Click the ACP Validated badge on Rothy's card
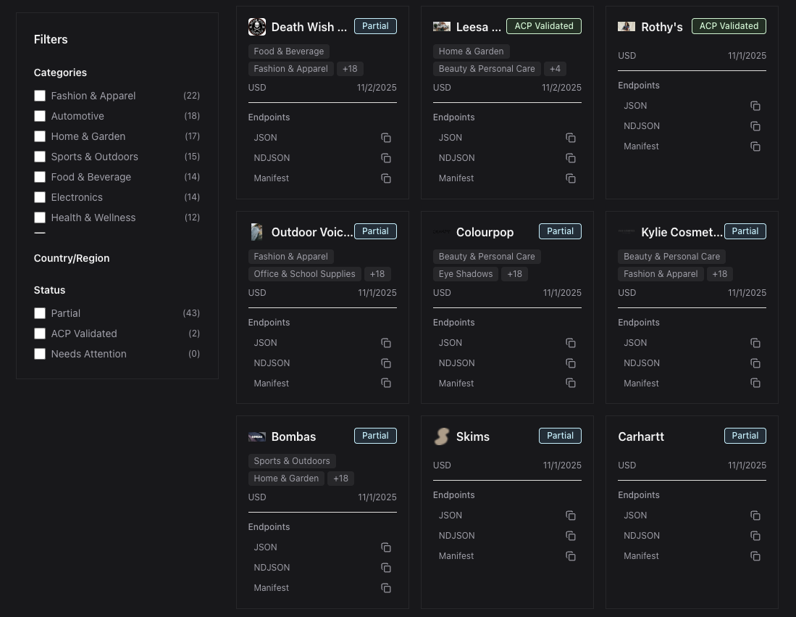796x617 pixels. (x=729, y=26)
